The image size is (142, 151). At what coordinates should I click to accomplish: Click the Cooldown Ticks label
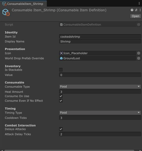click(x=16, y=118)
